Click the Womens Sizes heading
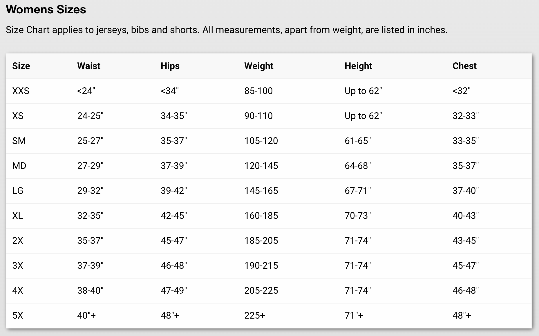The image size is (539, 336). (x=46, y=10)
